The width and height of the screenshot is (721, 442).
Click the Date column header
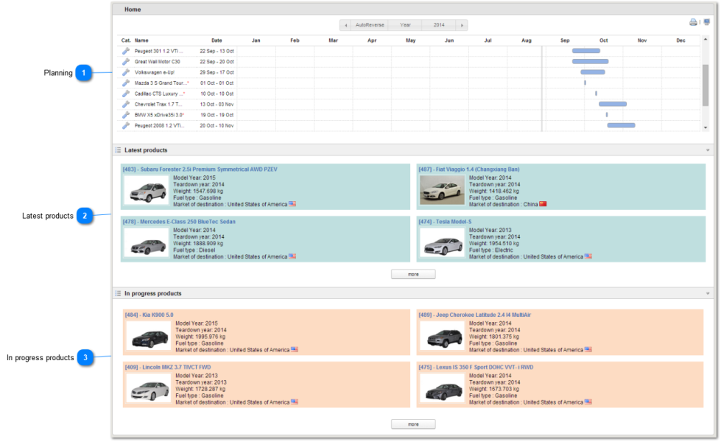[x=217, y=41]
